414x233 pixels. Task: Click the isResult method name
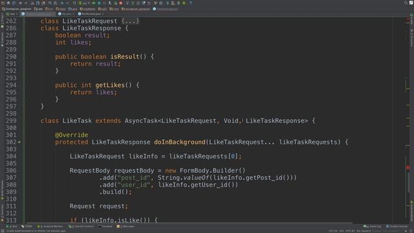pyautogui.click(x=125, y=56)
